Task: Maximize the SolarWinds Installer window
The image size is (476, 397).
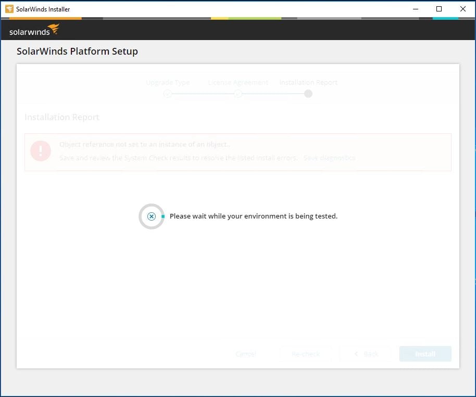Action: point(439,9)
